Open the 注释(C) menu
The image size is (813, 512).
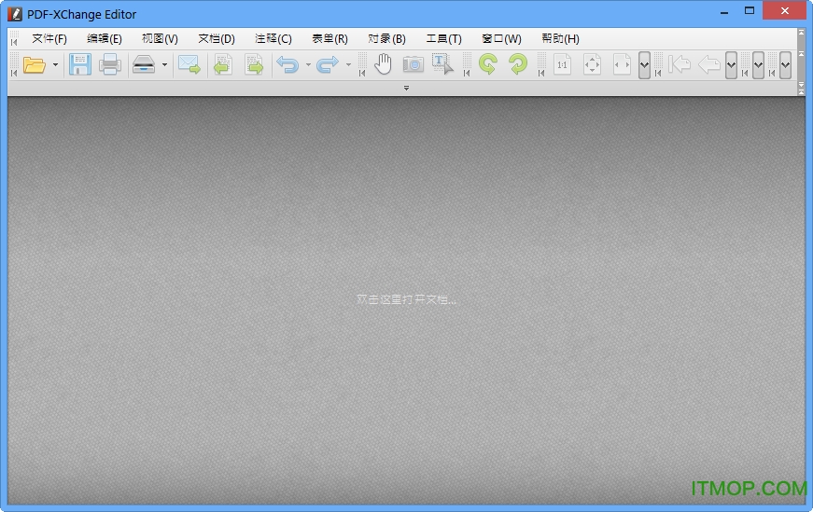pyautogui.click(x=273, y=39)
